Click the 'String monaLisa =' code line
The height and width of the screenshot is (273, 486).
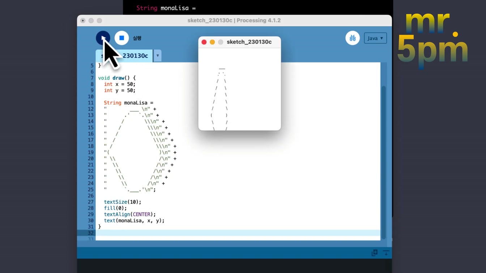coord(129,103)
